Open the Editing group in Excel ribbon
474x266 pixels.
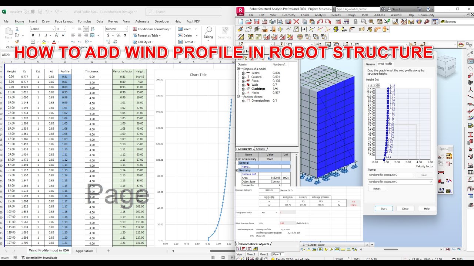coord(208,34)
